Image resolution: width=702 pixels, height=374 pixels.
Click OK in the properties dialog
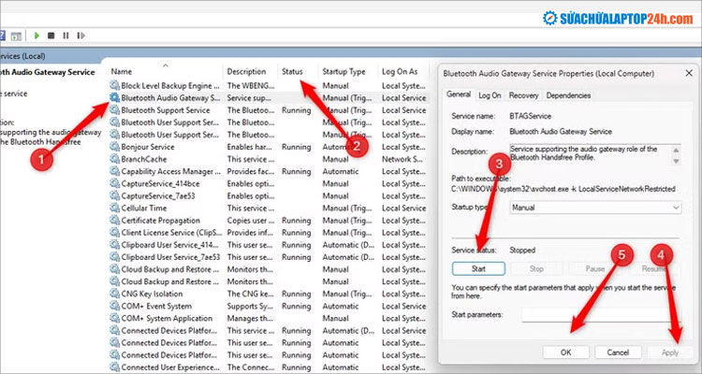click(x=565, y=352)
